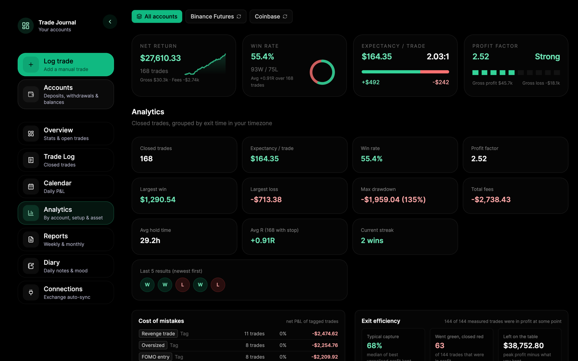
Task: Collapse the sidebar with the chevron
Action: 110,21
